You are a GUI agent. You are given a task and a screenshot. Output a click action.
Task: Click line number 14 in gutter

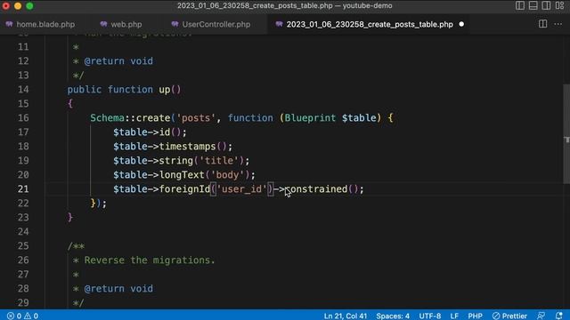(x=23, y=90)
